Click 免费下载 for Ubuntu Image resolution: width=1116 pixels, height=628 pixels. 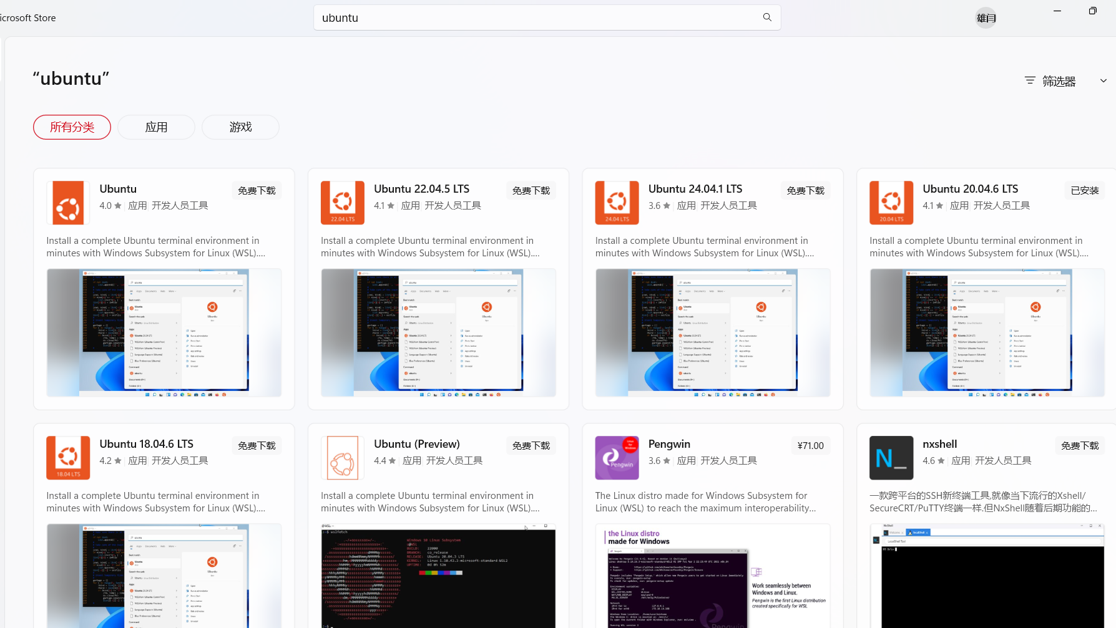click(257, 191)
